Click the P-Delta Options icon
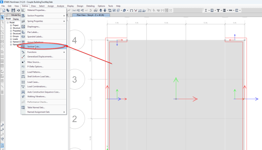 coord(23,66)
